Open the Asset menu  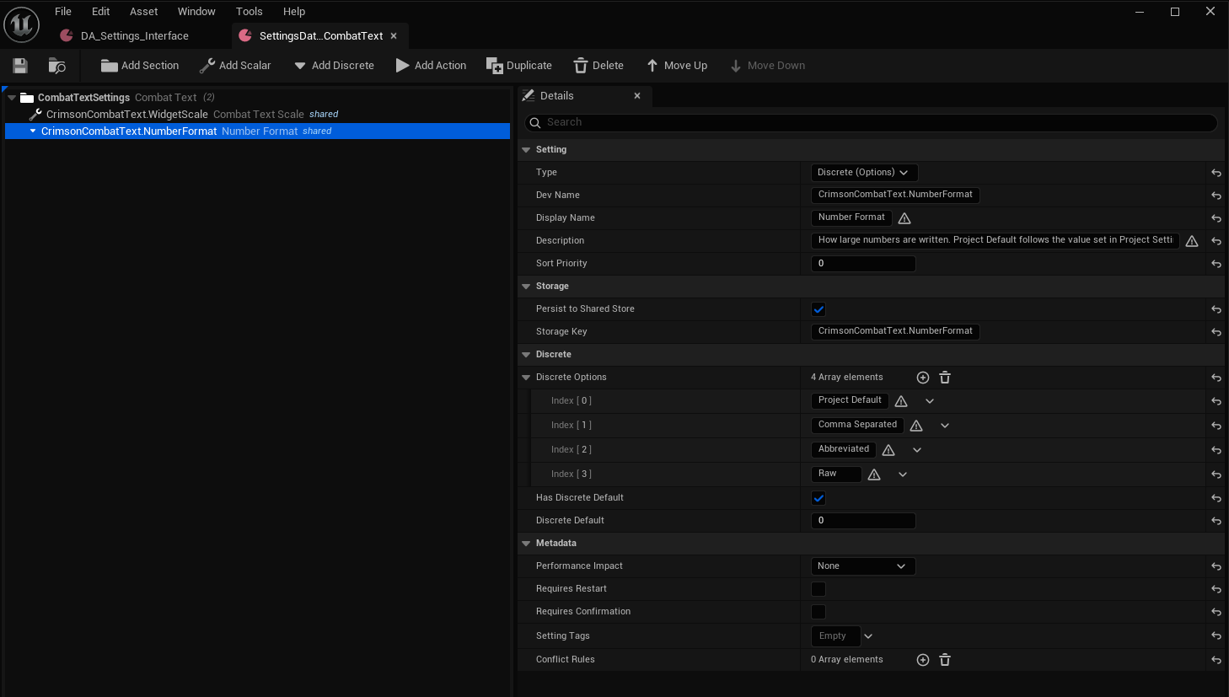click(x=144, y=12)
